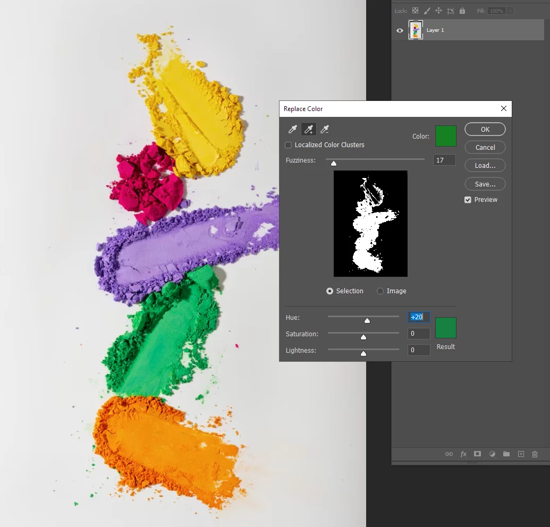Click OK in Replace Color dialog
The width and height of the screenshot is (550, 527).
point(485,129)
